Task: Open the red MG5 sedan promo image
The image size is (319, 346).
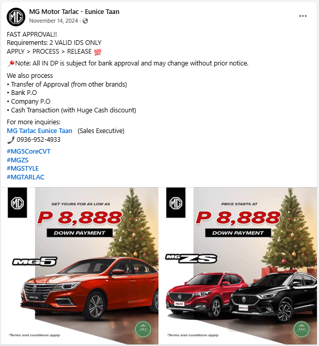Action: click(x=79, y=266)
